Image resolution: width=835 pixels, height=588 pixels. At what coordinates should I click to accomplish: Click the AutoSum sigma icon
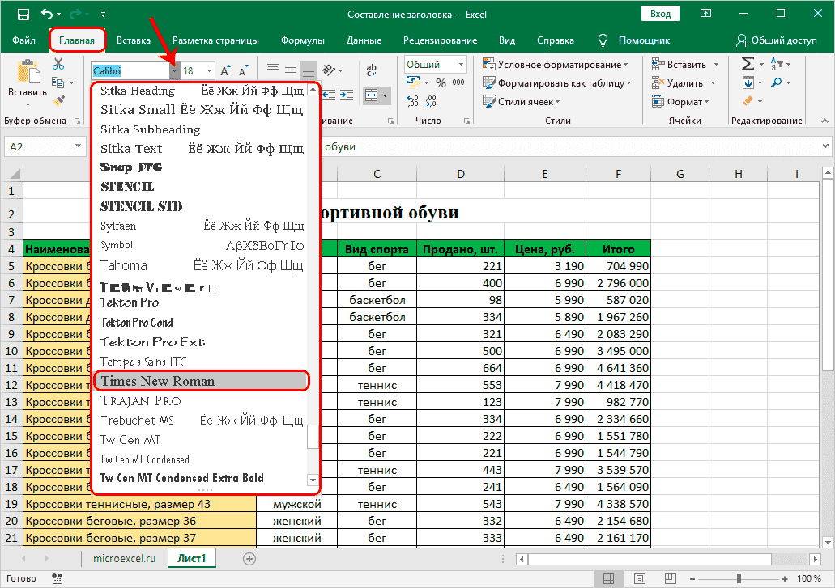[x=748, y=65]
